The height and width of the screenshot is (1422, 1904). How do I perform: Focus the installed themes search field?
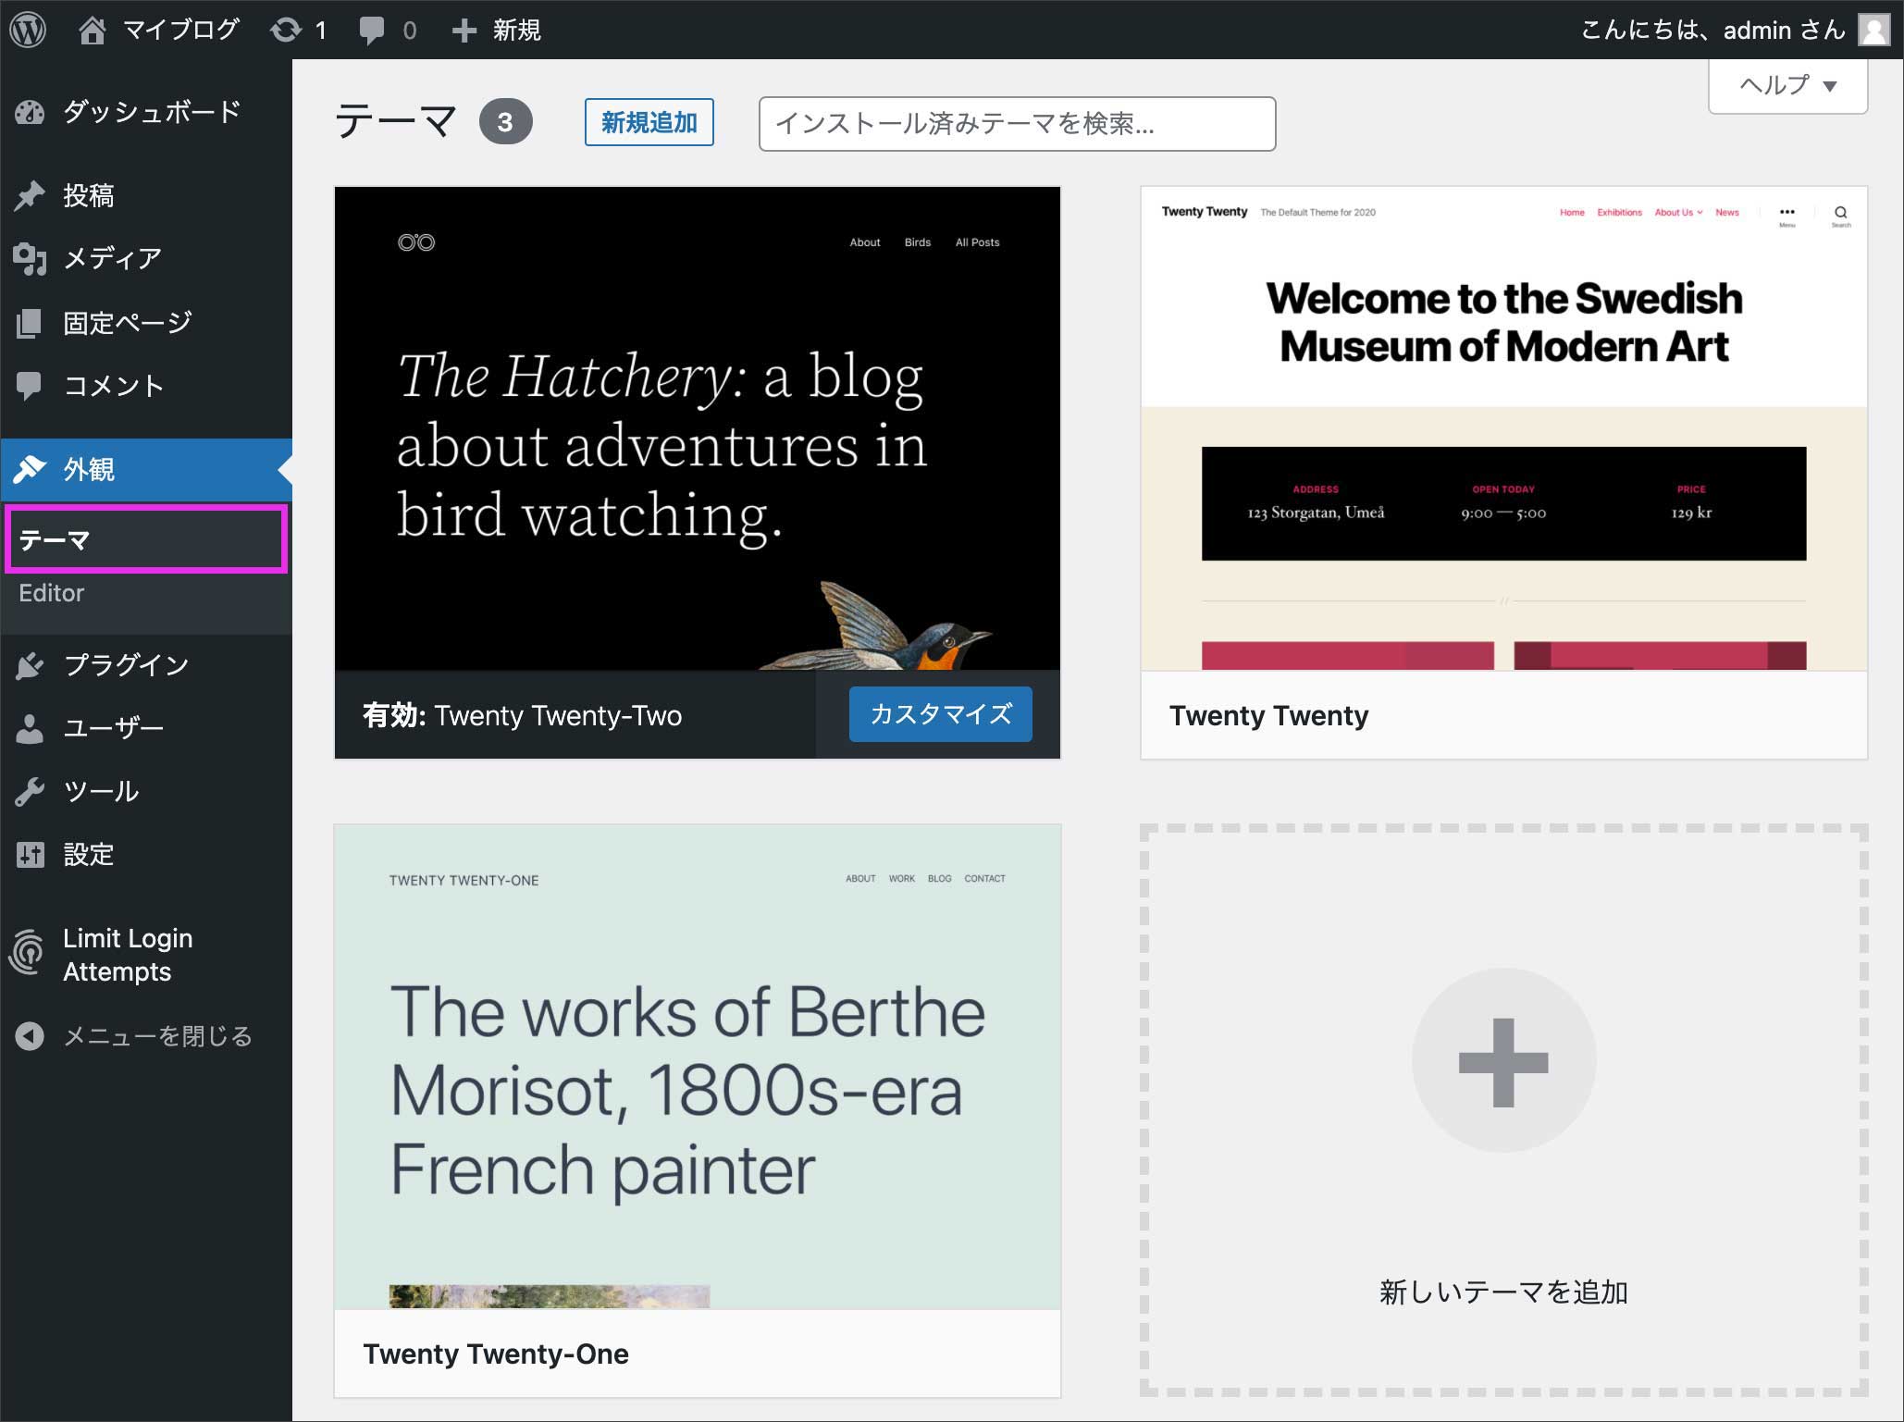pos(1016,124)
